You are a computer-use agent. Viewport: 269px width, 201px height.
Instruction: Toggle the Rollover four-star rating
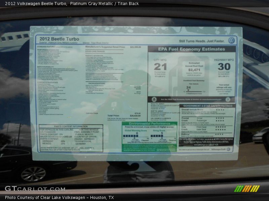[219, 134]
